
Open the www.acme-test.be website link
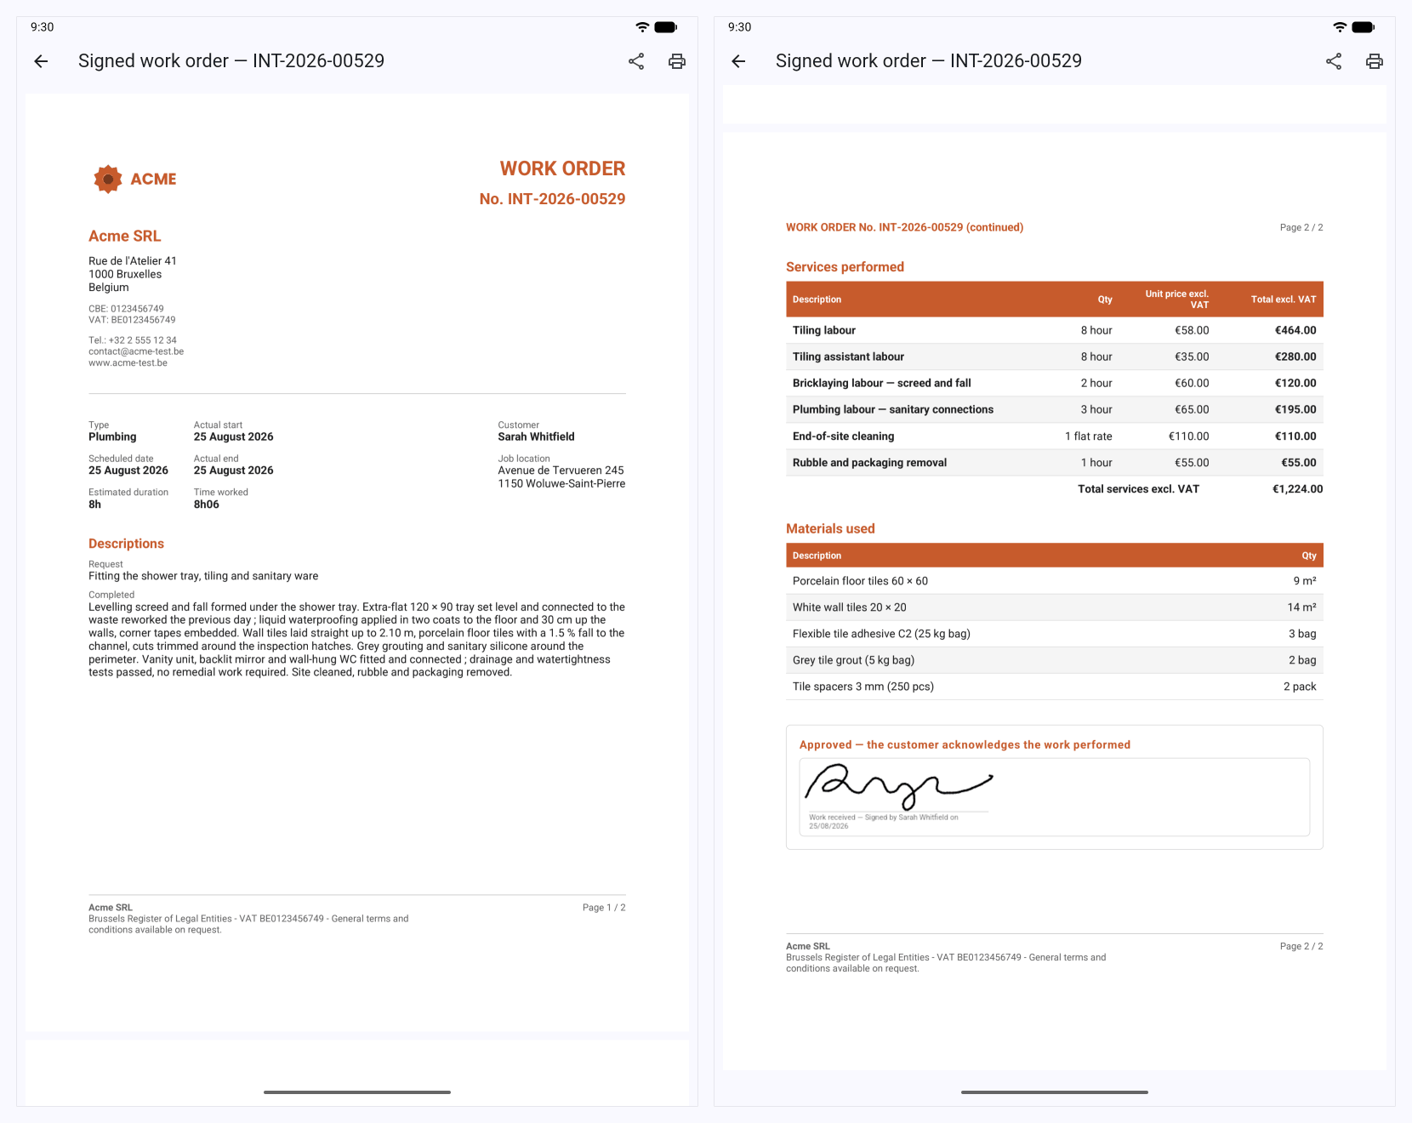pos(128,363)
